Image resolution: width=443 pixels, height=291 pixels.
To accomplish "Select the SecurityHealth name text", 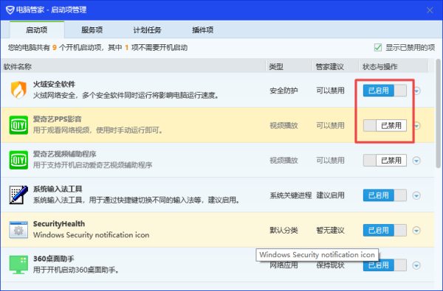I will tap(59, 224).
